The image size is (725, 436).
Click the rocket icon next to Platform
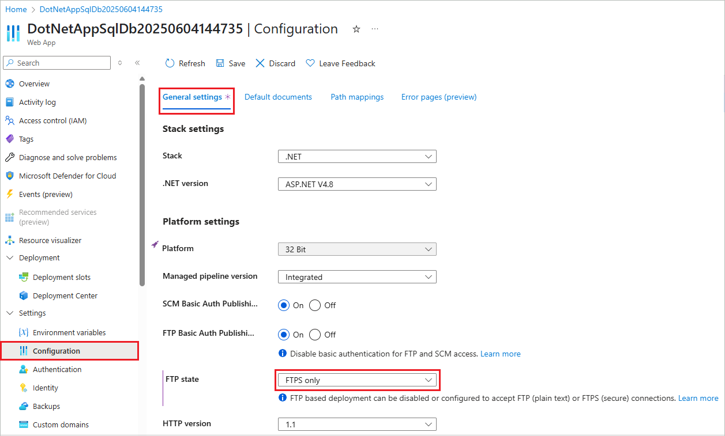tap(155, 245)
